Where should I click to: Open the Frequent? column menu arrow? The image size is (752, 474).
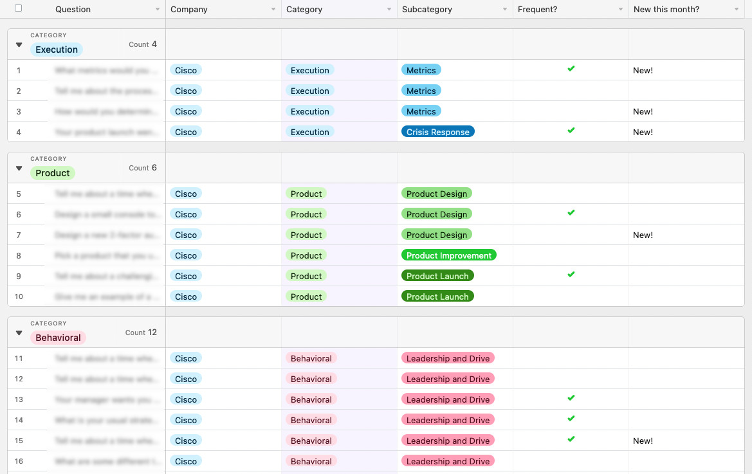click(x=621, y=10)
